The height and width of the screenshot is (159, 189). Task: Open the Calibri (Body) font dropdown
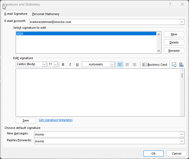tap(44, 64)
